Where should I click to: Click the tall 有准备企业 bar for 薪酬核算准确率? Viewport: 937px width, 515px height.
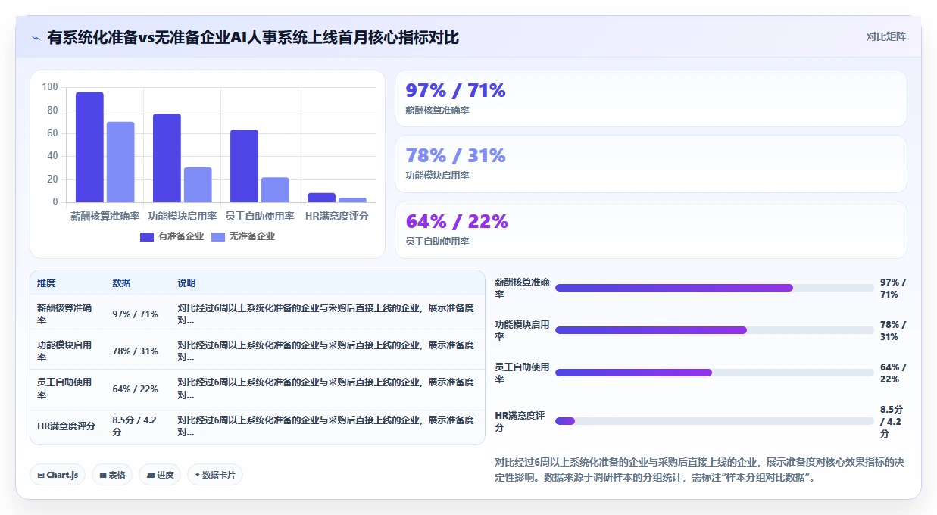pyautogui.click(x=89, y=147)
